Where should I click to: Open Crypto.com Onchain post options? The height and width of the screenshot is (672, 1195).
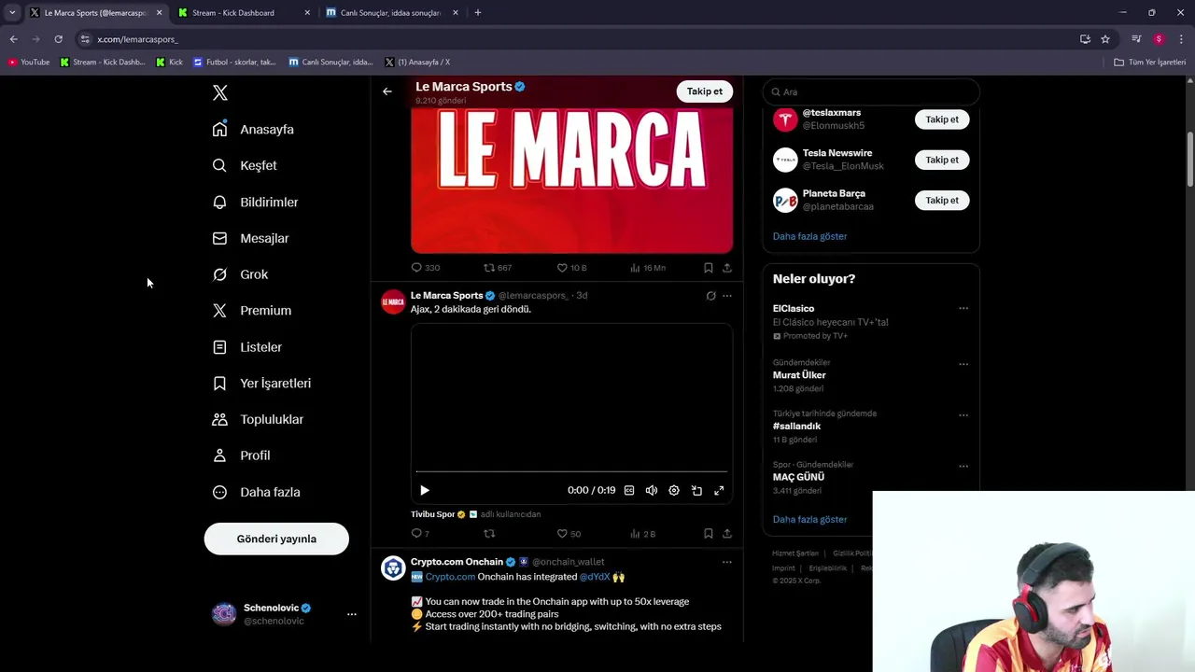pyautogui.click(x=727, y=562)
